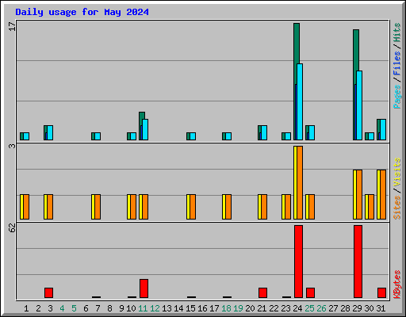This screenshot has height=317, width=406.
Task: Click the red KBytes bar for day 3
Action: [x=48, y=292]
